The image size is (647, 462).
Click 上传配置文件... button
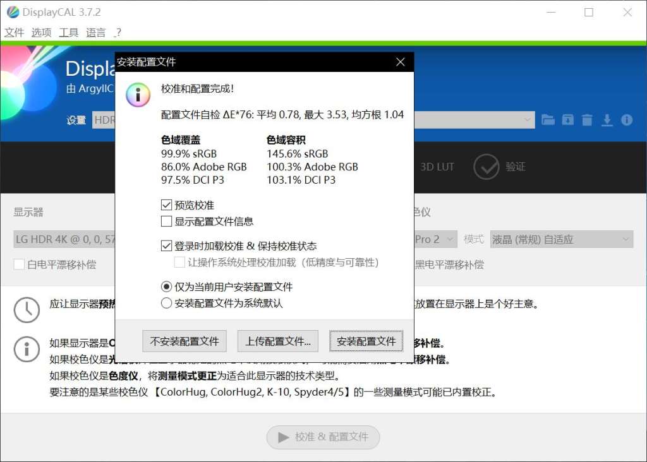point(278,341)
